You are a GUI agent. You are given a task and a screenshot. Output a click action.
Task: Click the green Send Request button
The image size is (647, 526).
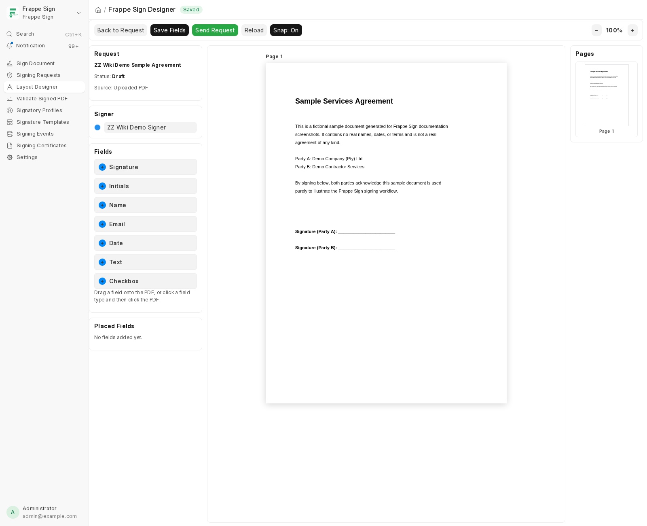[x=215, y=30]
